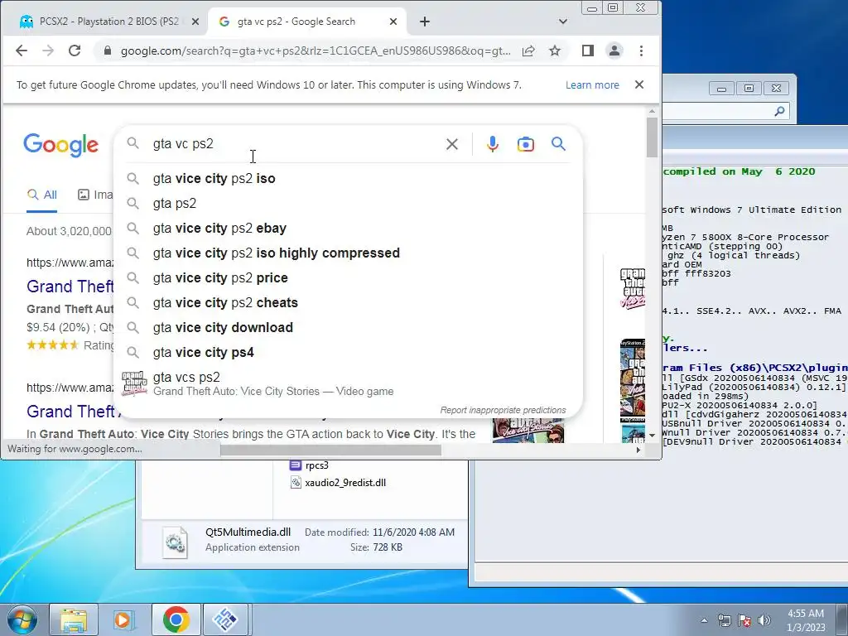Close the gta vc ps2 tab
Screen dimensions: 848x636
pyautogui.click(x=393, y=22)
